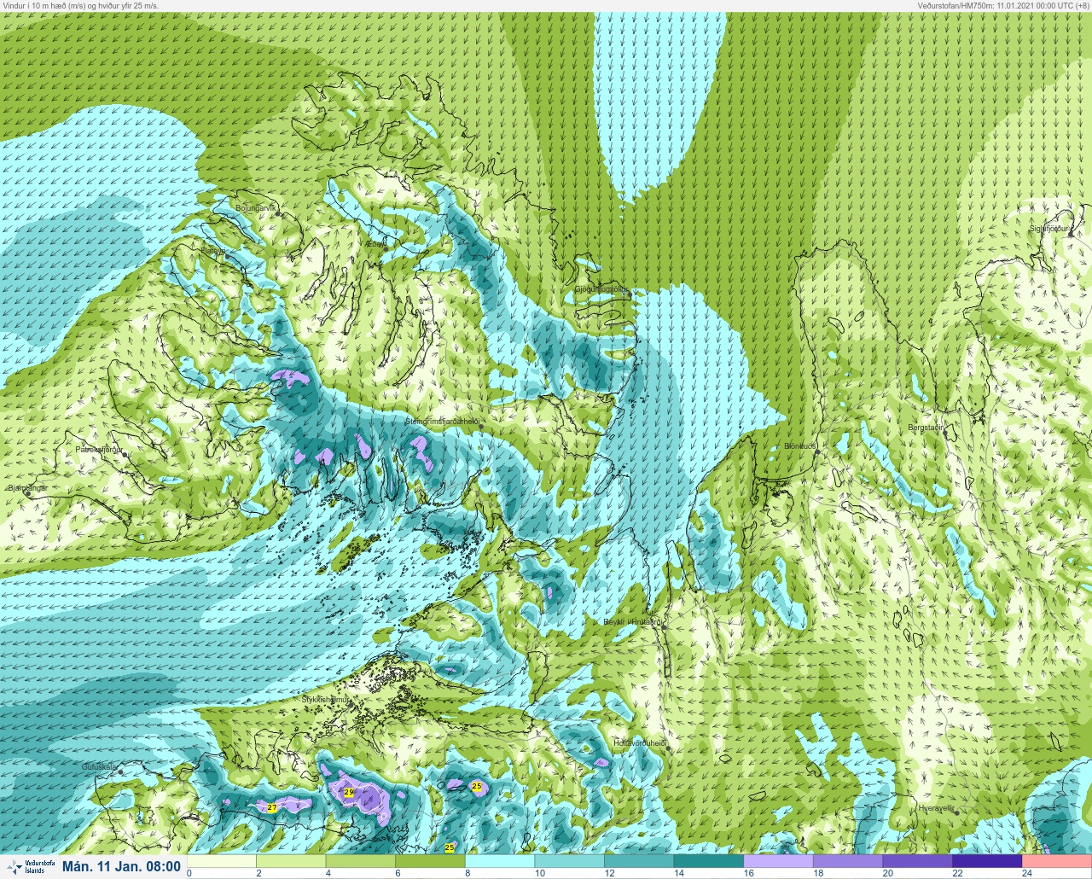The height and width of the screenshot is (879, 1092).
Task: Click the Holtavörðuheiði station label
Action: pyautogui.click(x=640, y=743)
